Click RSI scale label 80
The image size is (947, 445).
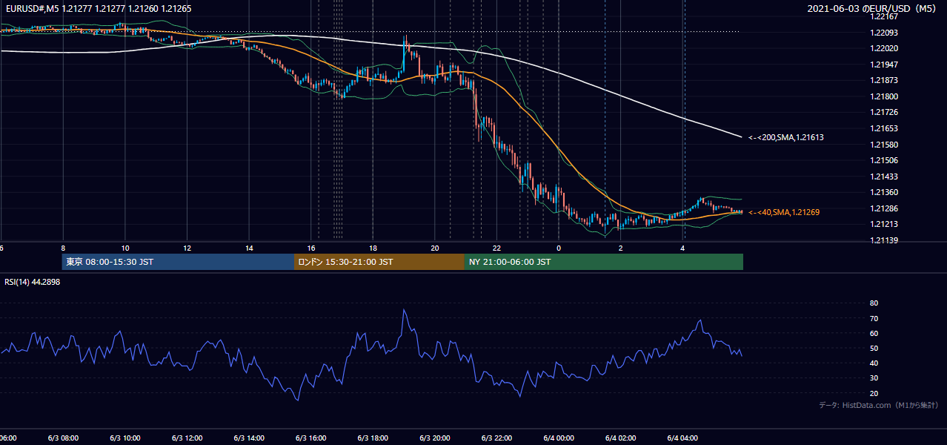click(874, 303)
